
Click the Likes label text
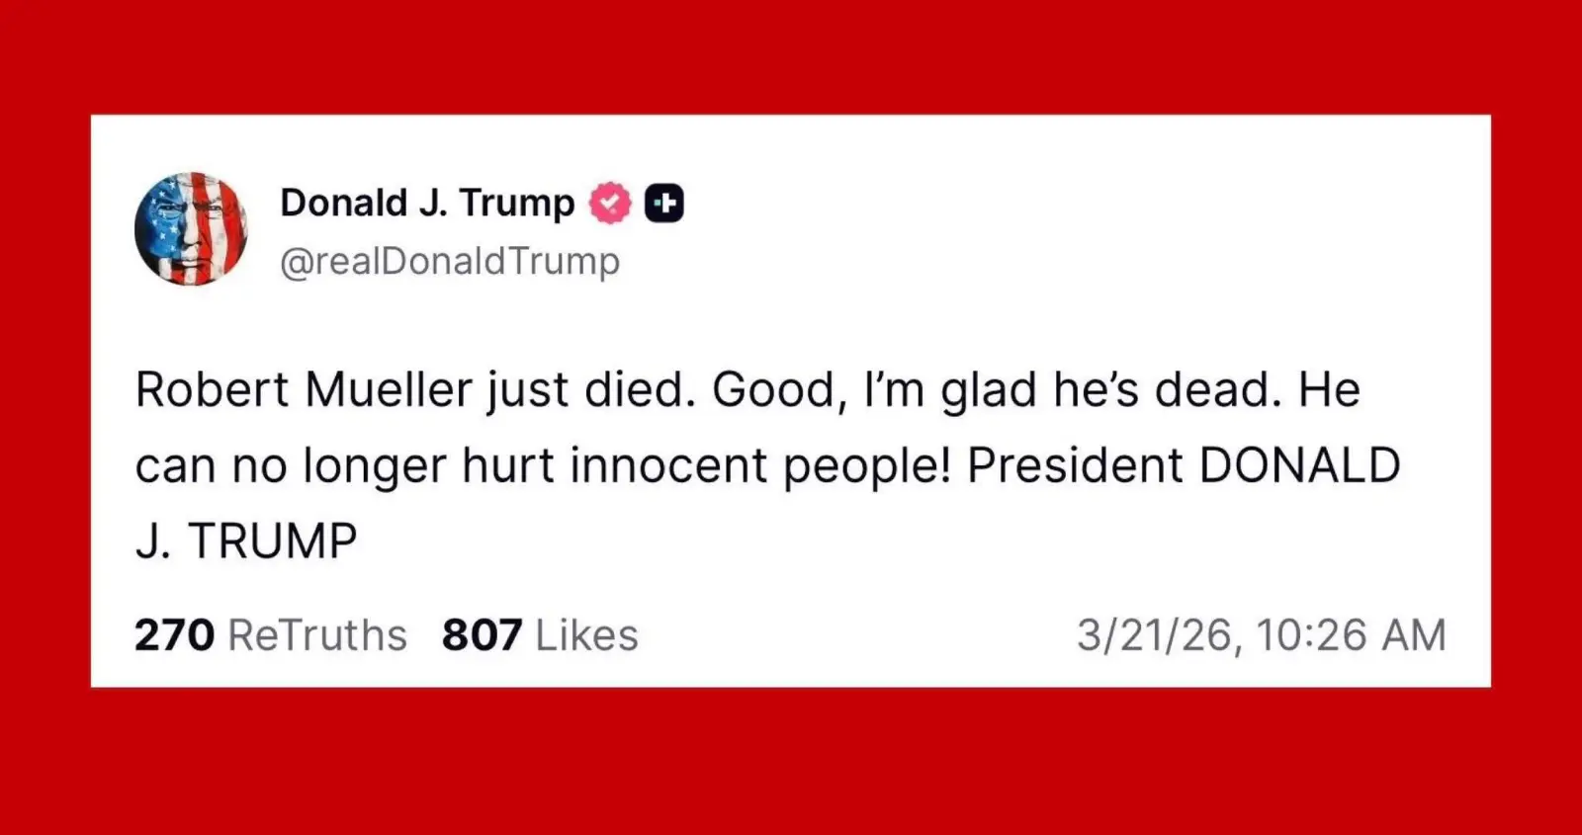point(587,635)
